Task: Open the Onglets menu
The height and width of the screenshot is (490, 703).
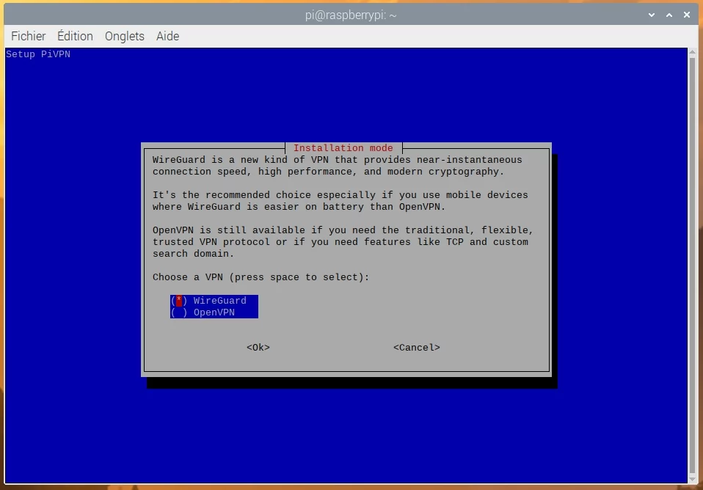Action: click(x=125, y=37)
